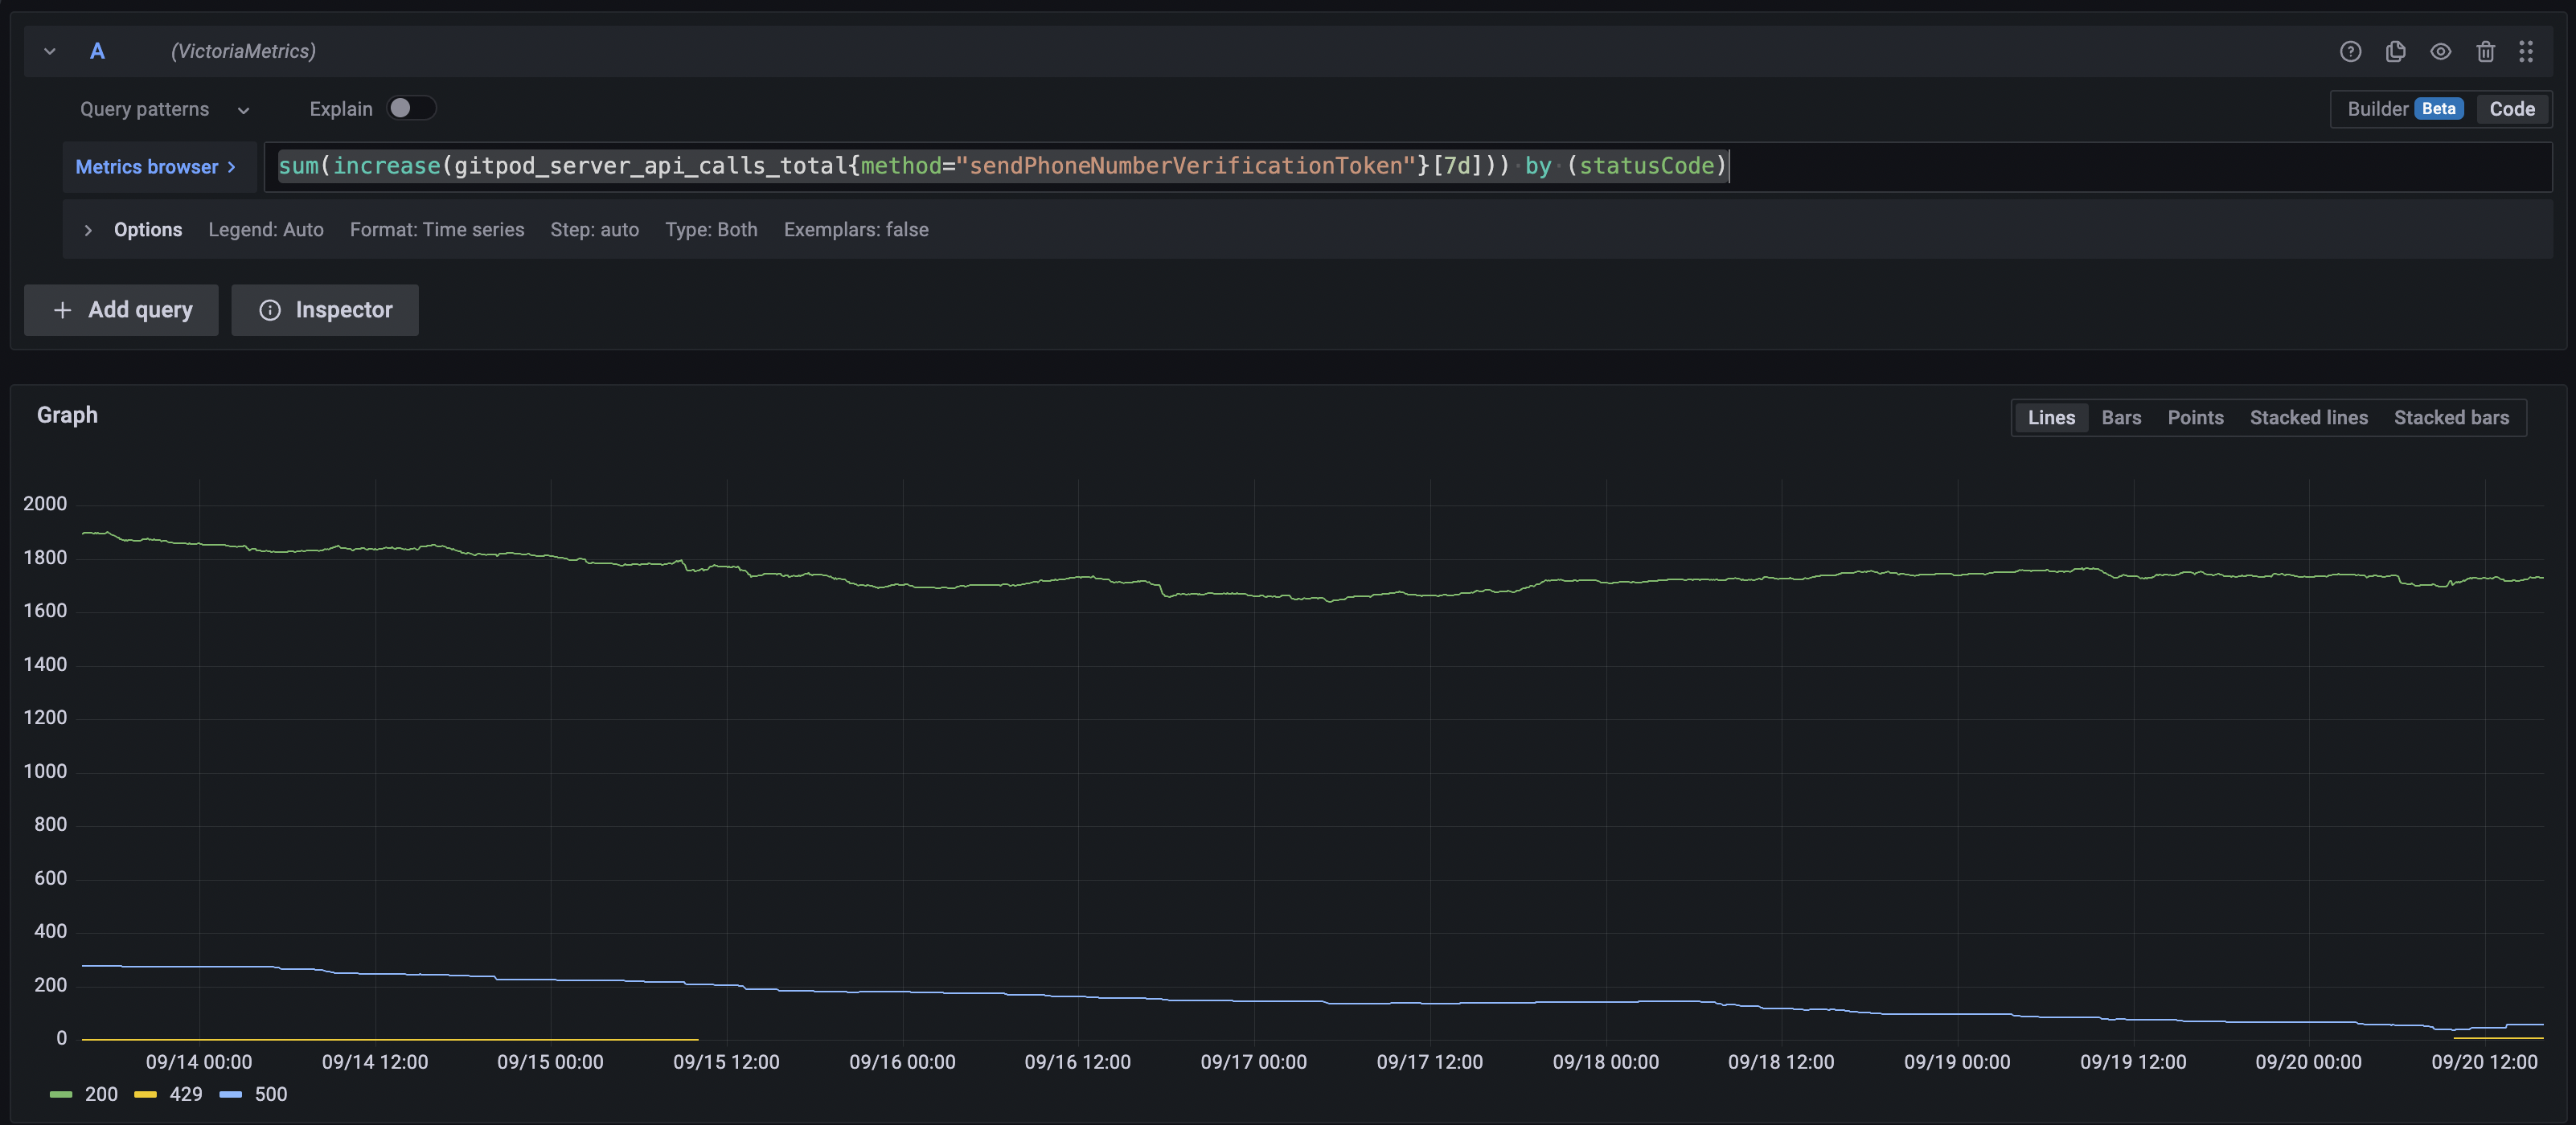Click inside the PromQL query expression field
The image size is (2576, 1125).
pos(1200,166)
